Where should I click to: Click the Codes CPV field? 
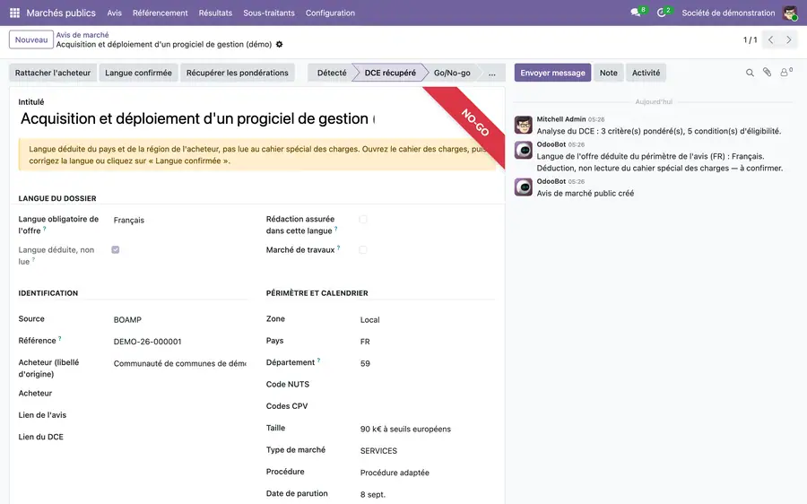[x=427, y=407]
